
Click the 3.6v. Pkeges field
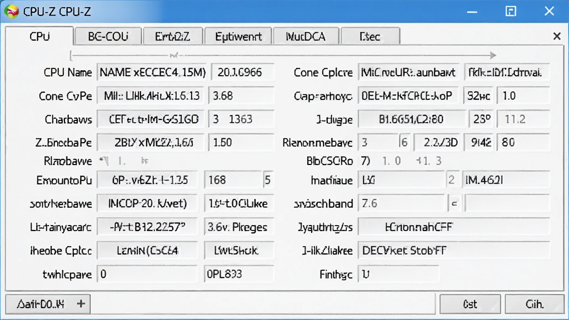[239, 227]
